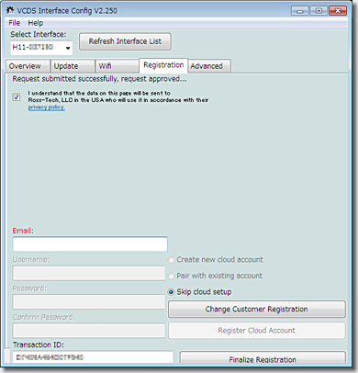Maximize the VCDS Interface Config window
This screenshot has width=358, height=373.
point(319,11)
